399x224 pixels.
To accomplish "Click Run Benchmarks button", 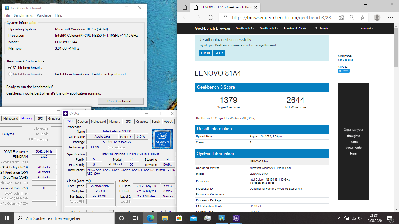I will pos(121,101).
